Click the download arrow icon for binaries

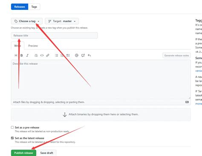click(x=65, y=114)
